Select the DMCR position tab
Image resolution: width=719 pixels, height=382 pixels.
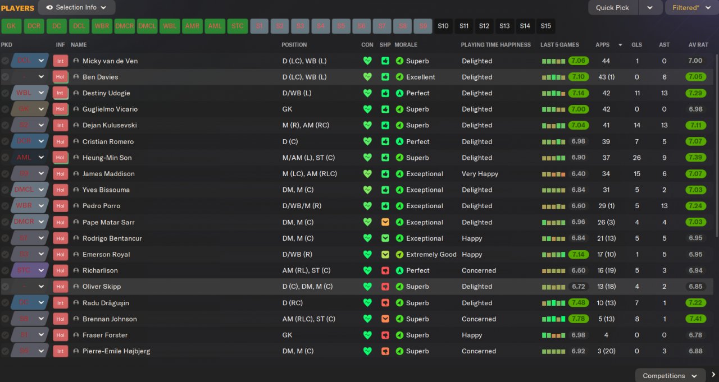pyautogui.click(x=125, y=26)
